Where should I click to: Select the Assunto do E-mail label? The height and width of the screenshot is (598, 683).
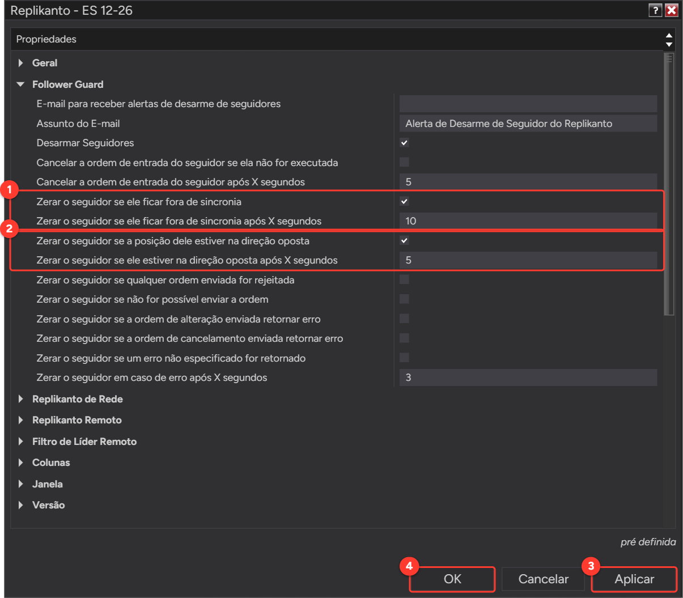[x=78, y=124]
